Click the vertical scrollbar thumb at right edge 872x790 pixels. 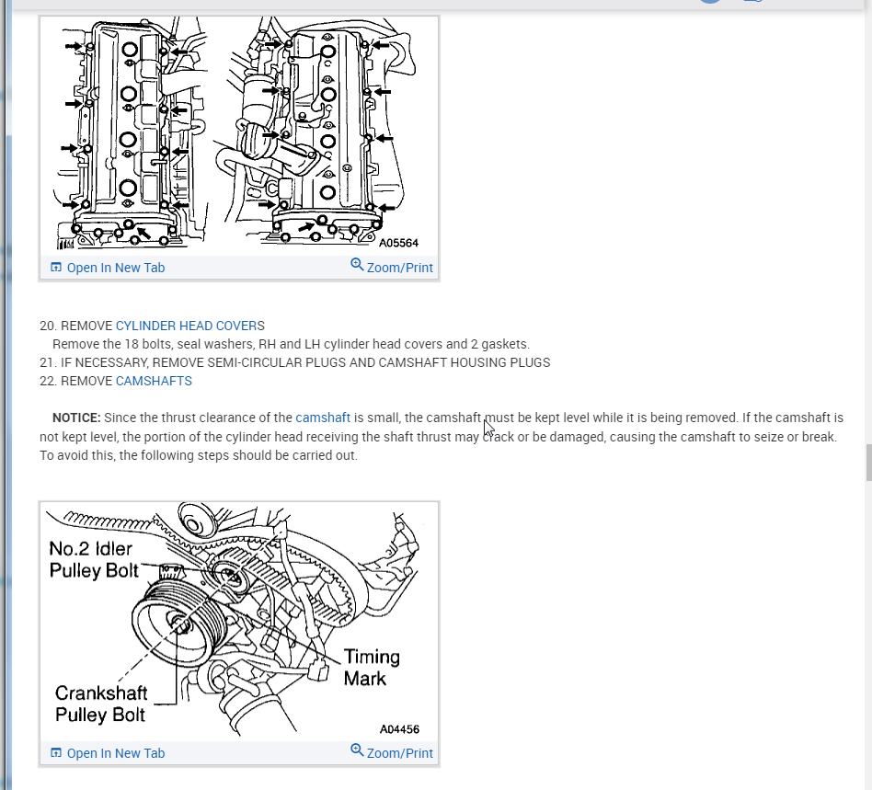[x=868, y=463]
